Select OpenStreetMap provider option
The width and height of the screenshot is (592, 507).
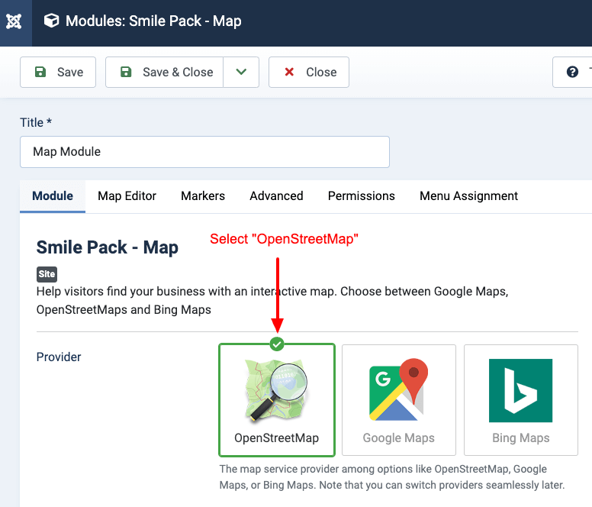[277, 400]
